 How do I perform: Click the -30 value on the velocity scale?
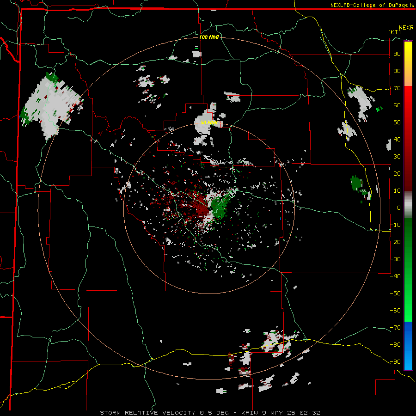click(395, 259)
